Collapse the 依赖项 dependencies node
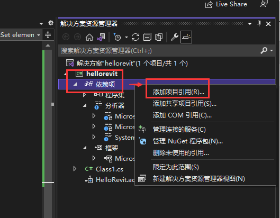The image size is (280, 218). tap(75, 84)
